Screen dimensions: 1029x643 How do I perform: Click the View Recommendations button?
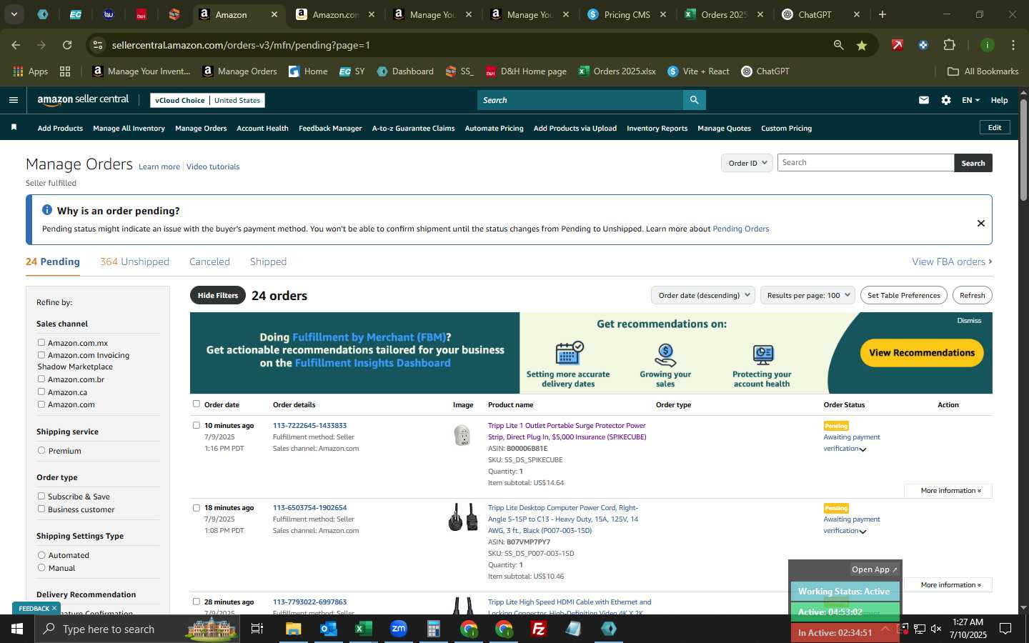922,353
